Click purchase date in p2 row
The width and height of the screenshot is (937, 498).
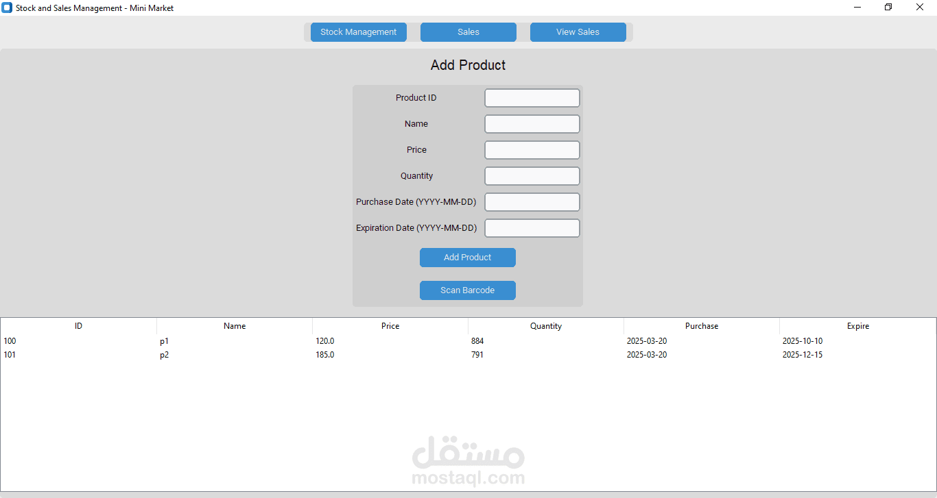(647, 355)
